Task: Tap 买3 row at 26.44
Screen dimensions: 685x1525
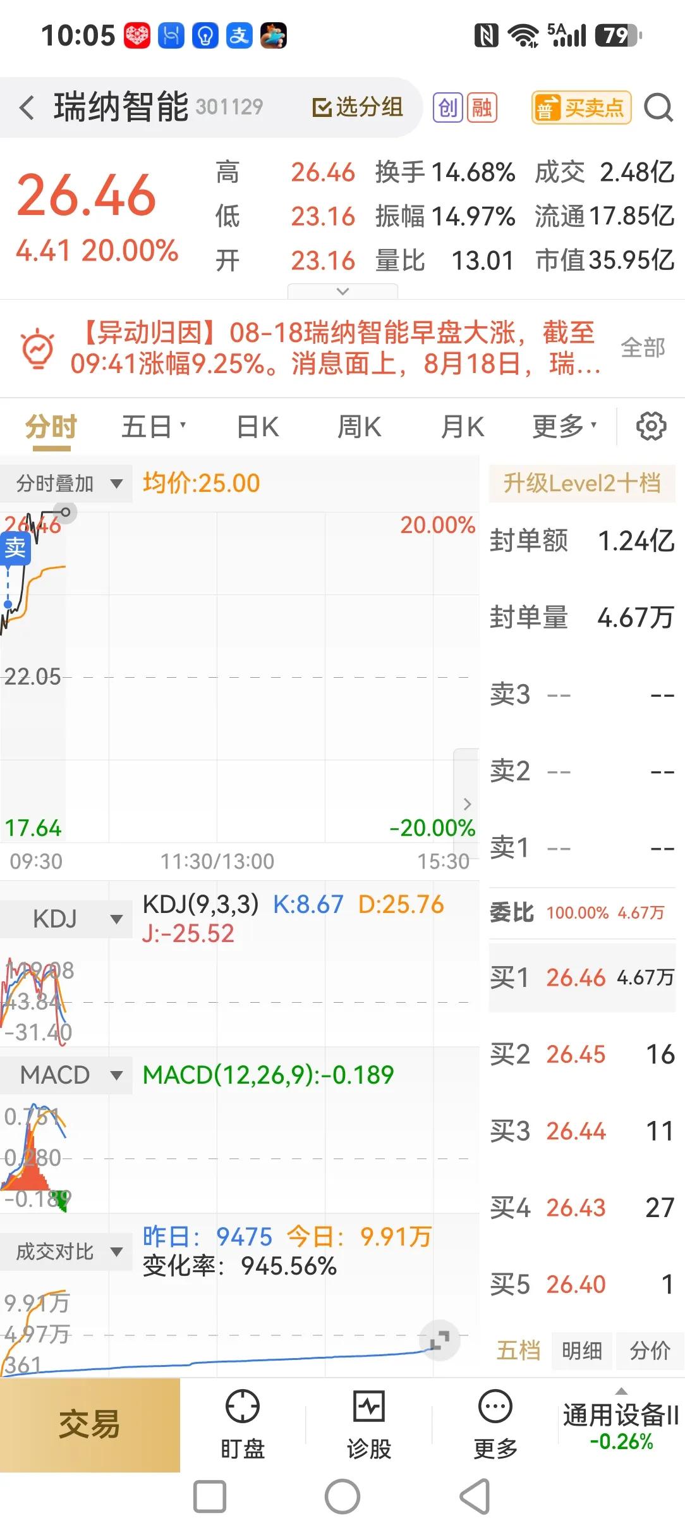Action: click(582, 1131)
